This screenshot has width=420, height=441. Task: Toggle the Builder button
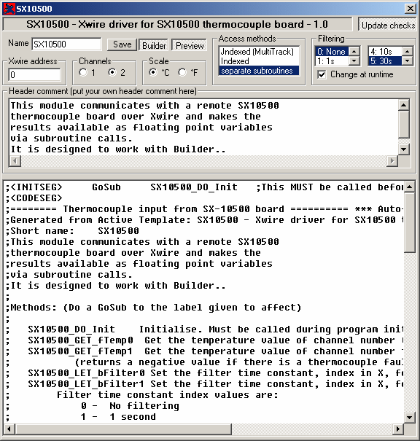(x=154, y=45)
